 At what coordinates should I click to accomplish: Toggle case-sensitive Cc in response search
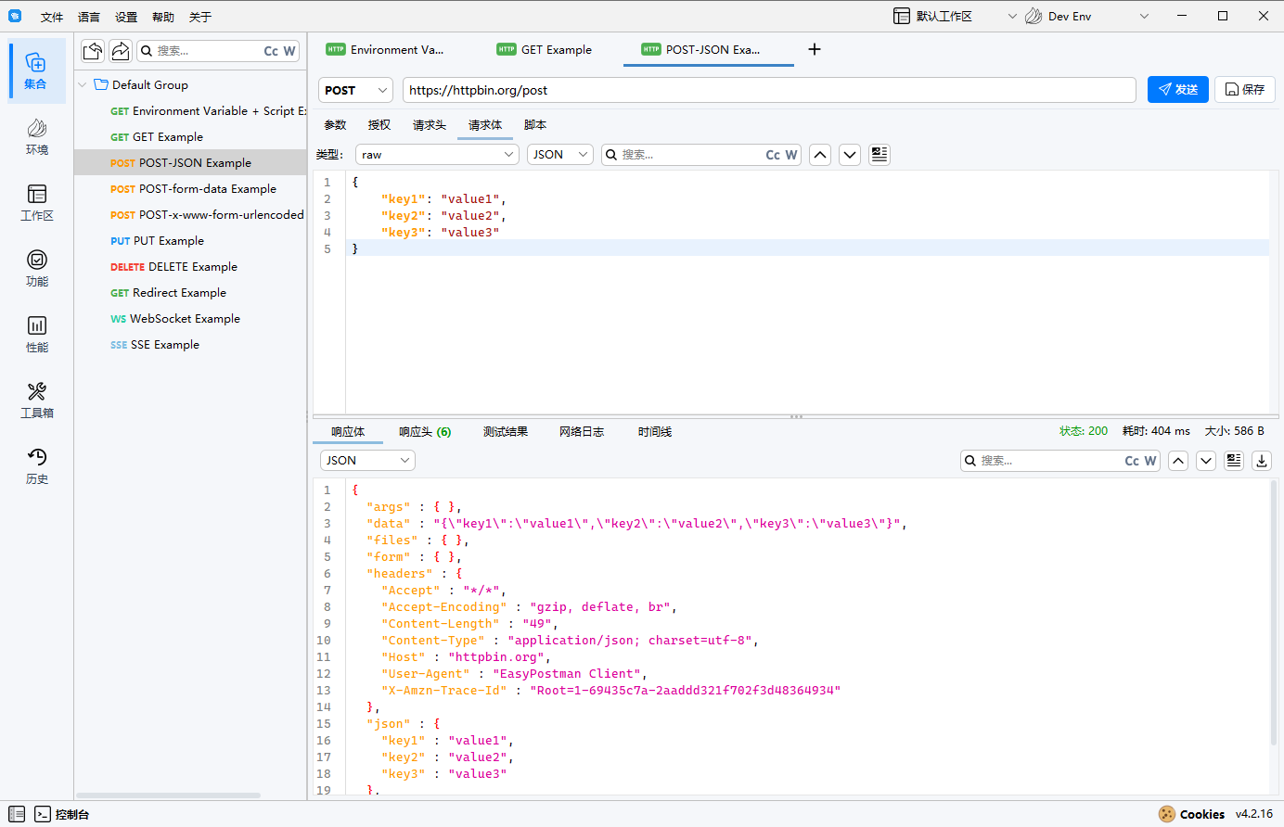(1132, 461)
